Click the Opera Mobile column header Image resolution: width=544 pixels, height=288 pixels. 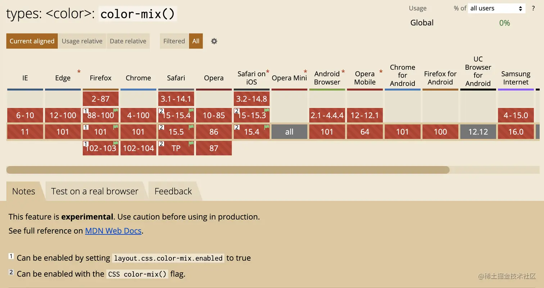tap(365, 78)
